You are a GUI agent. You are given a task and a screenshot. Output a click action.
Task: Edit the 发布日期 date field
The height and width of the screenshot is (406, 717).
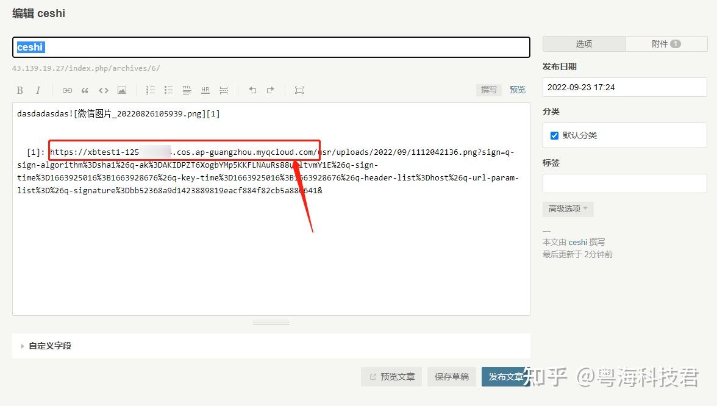click(624, 87)
